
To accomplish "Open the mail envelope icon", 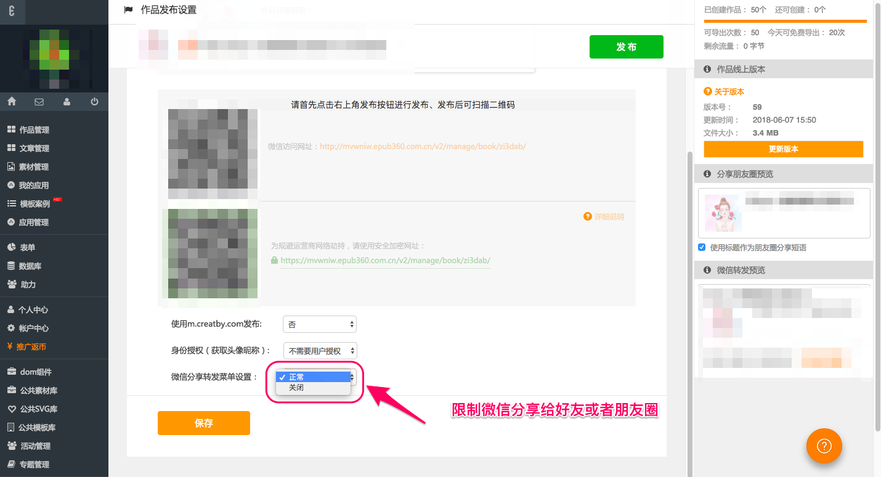I will [39, 102].
